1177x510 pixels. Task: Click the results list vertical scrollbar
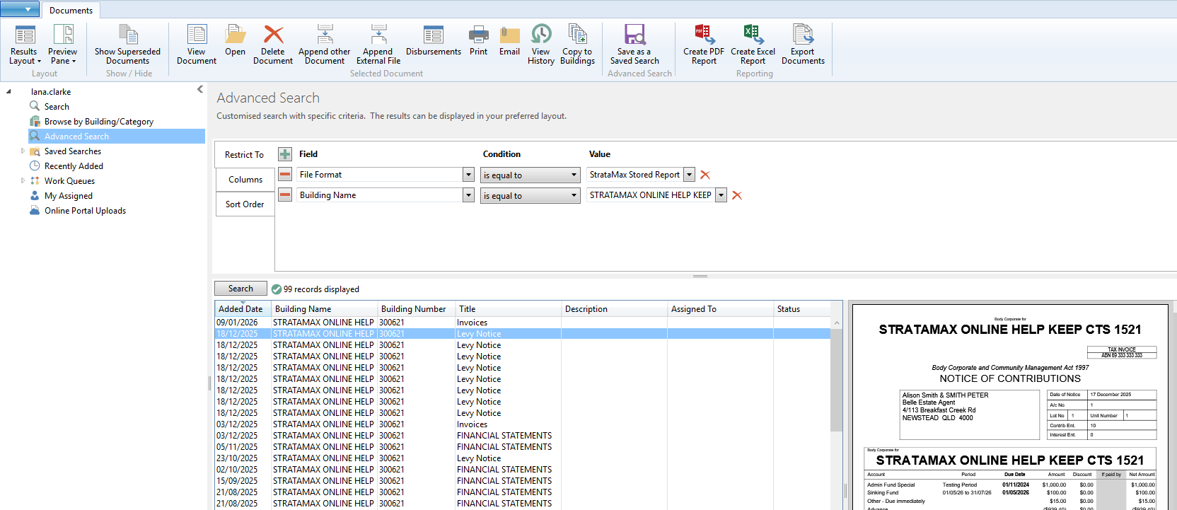coord(836,382)
